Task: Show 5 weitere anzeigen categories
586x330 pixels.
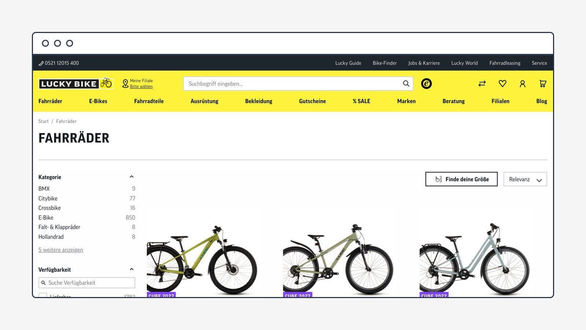Action: coord(61,250)
